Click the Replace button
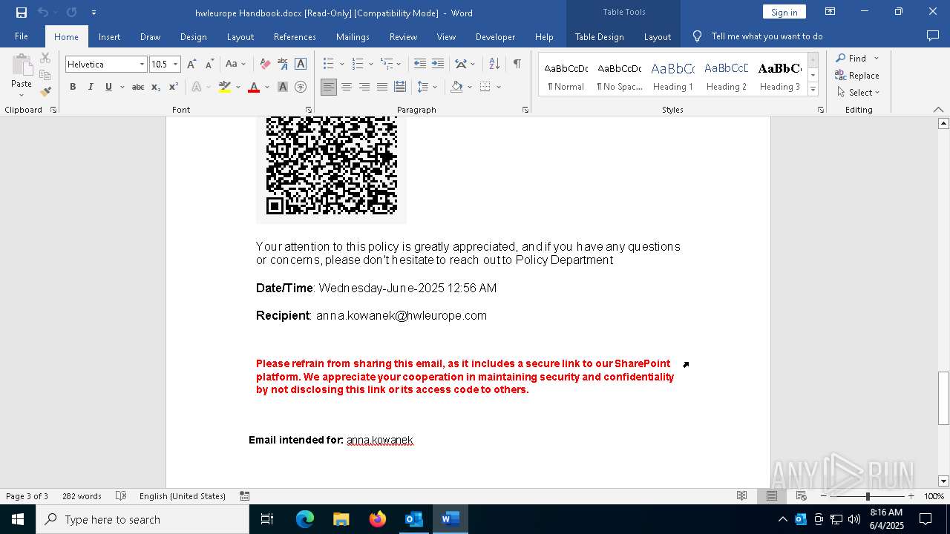Image resolution: width=950 pixels, height=534 pixels. click(857, 75)
